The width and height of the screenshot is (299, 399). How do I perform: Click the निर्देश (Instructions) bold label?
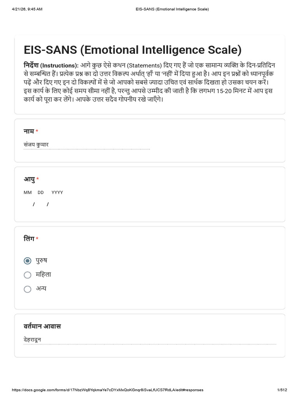pyautogui.click(x=51, y=65)
